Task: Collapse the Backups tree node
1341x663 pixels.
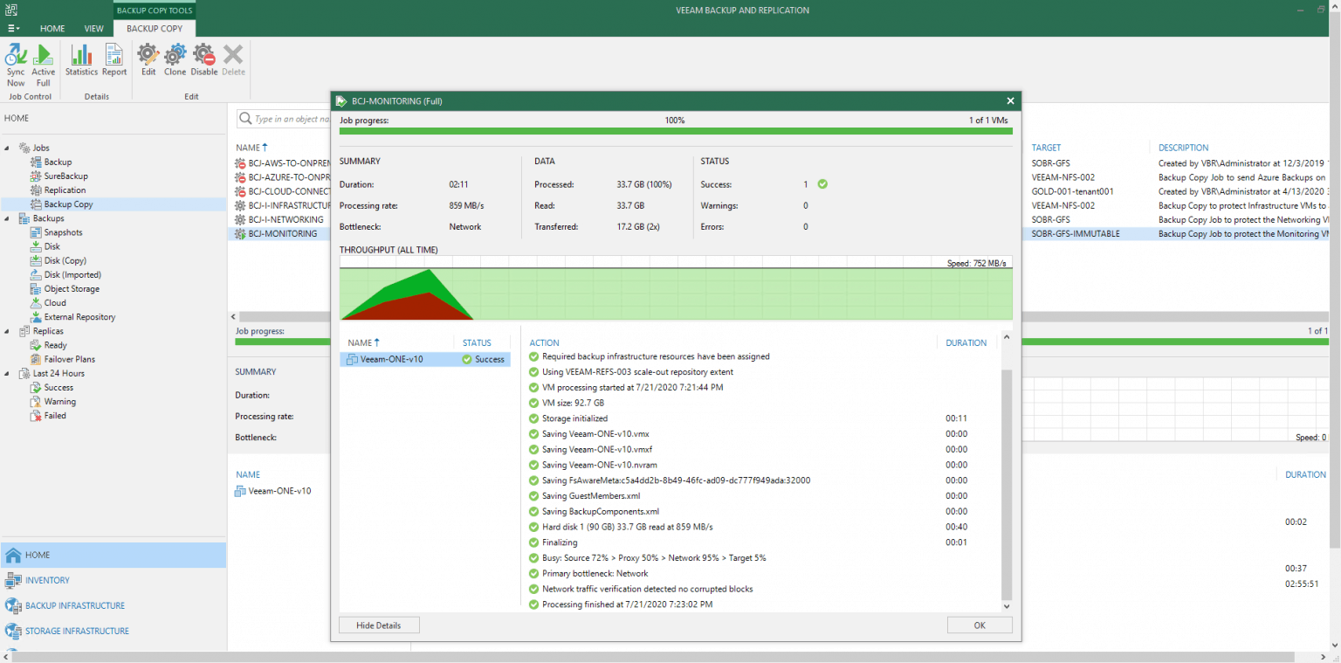Action: (x=7, y=218)
